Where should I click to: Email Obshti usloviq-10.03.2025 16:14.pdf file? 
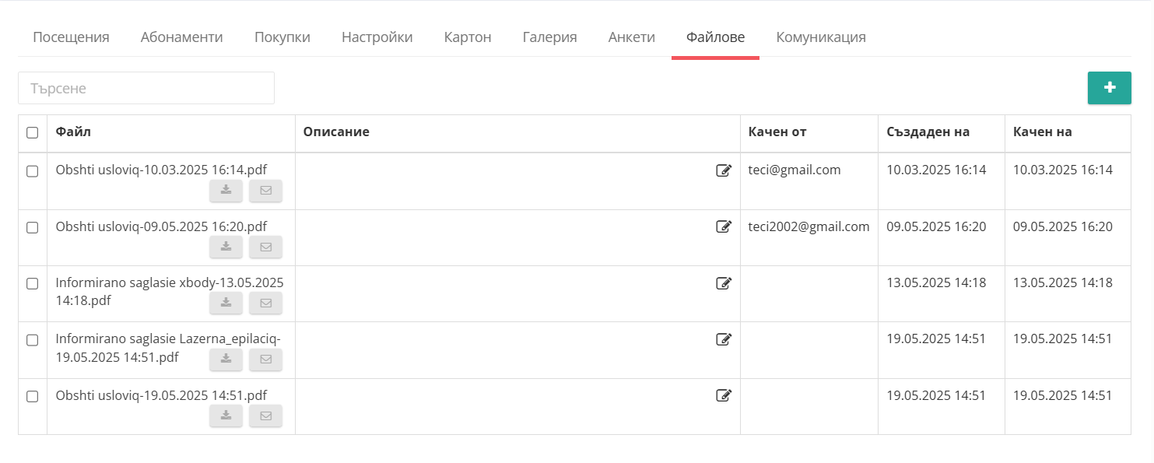point(265,191)
